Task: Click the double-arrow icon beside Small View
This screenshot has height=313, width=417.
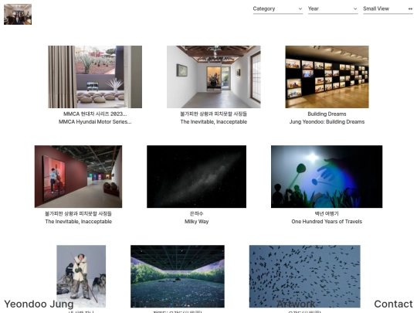Action: tap(410, 9)
